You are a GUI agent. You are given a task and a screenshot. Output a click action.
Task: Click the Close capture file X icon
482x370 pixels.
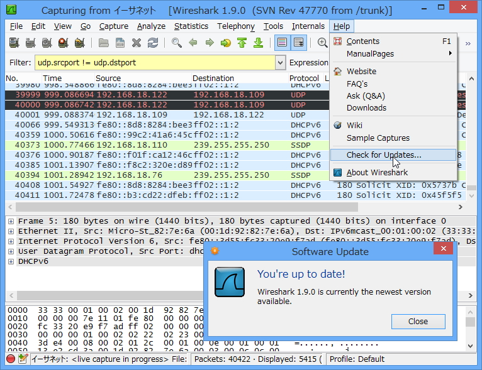click(x=137, y=43)
